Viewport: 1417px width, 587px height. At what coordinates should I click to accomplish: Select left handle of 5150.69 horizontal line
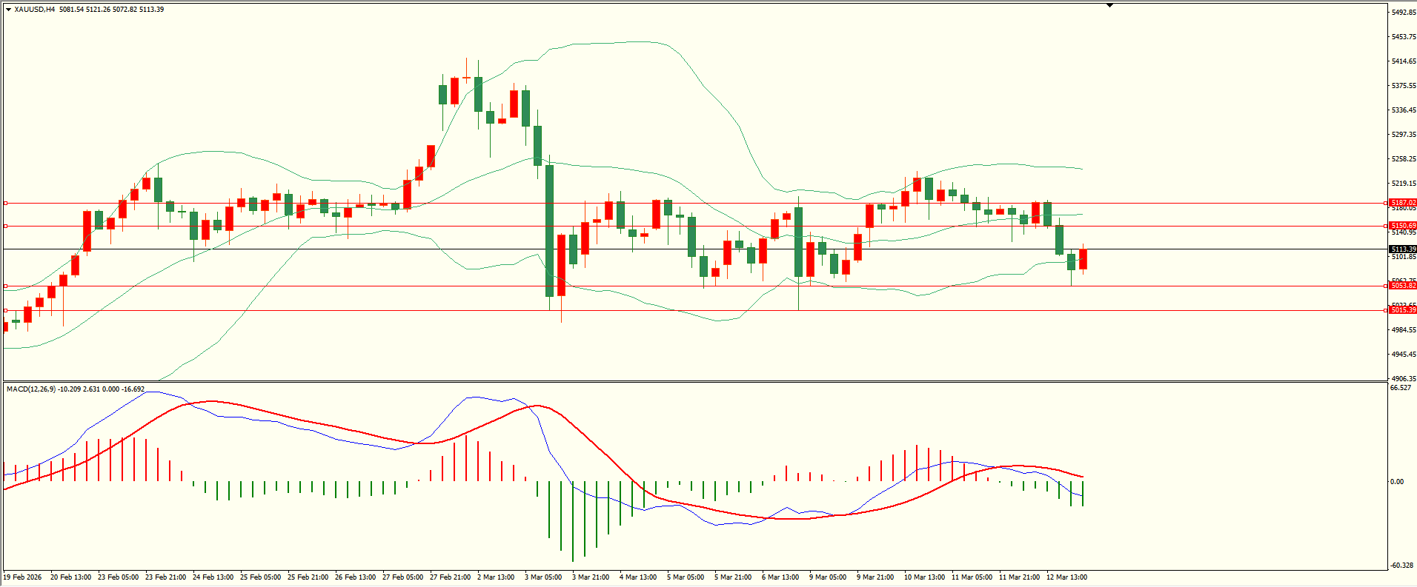(x=6, y=226)
